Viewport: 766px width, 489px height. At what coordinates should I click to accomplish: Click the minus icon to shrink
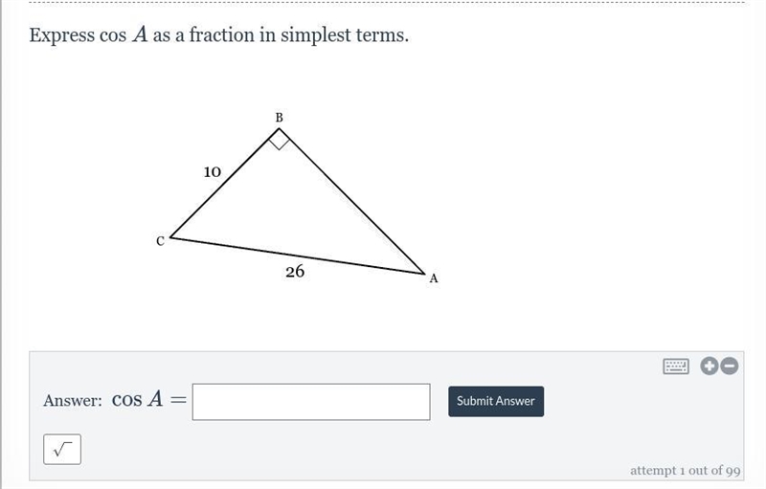(x=730, y=366)
